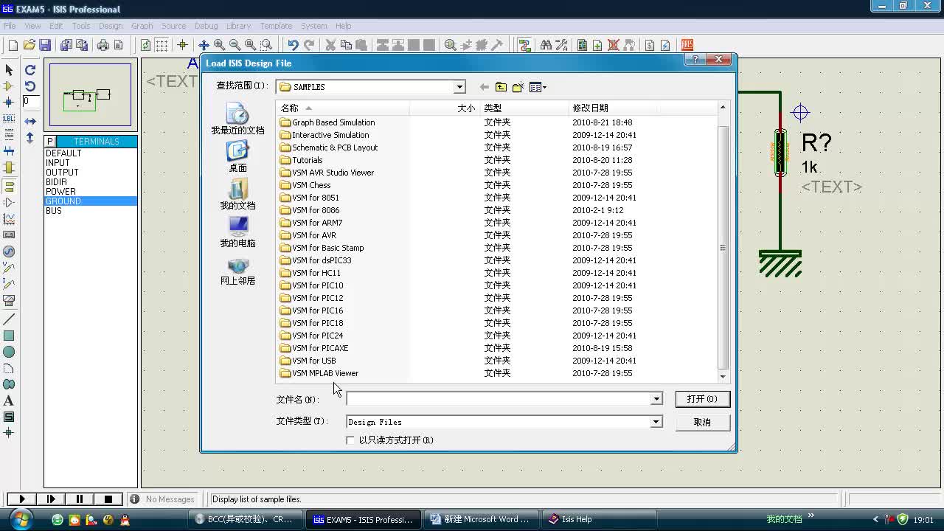Select the 2D Graphics Circle tool
This screenshot has width=944, height=531.
pos(9,352)
